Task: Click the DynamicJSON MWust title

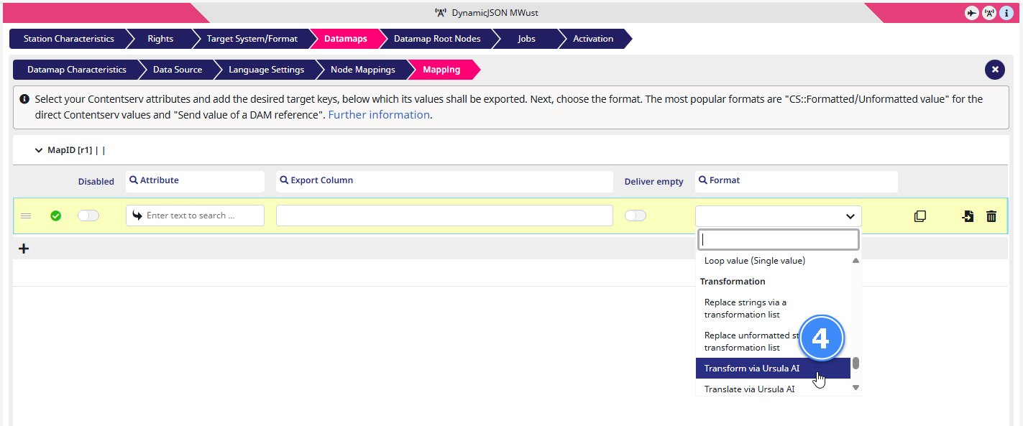Action: coord(495,13)
